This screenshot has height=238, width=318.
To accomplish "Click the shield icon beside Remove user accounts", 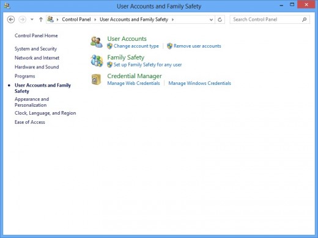I will pyautogui.click(x=169, y=46).
